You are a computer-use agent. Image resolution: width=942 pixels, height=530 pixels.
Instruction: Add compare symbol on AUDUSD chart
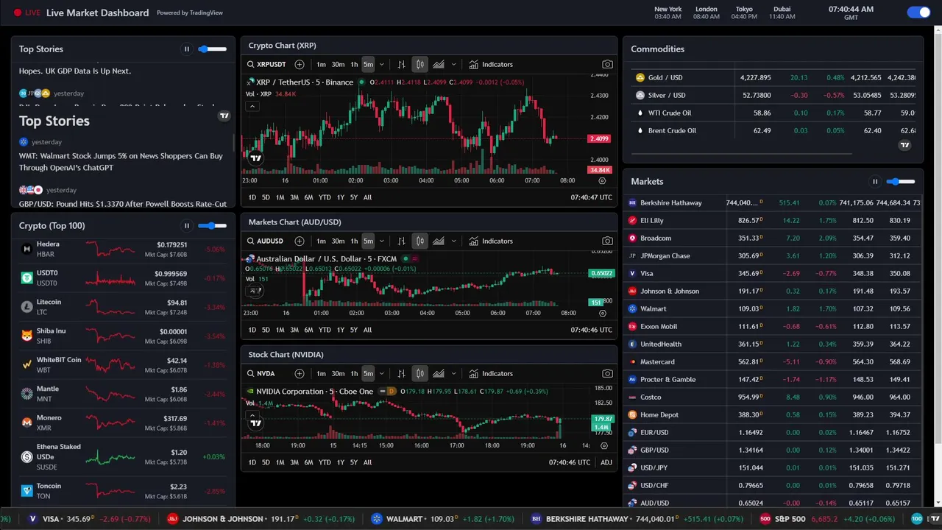[300, 241]
